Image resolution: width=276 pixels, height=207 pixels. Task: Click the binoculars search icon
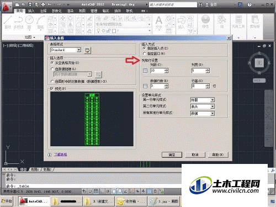click(200, 4)
